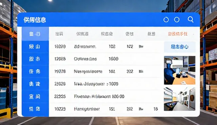The width and height of the screenshot is (217, 125).
Task: Click the ID cell '10223'
Action: 60,109
